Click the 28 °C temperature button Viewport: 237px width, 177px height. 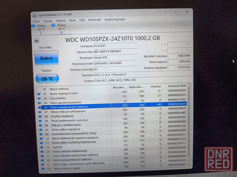pyautogui.click(x=47, y=79)
